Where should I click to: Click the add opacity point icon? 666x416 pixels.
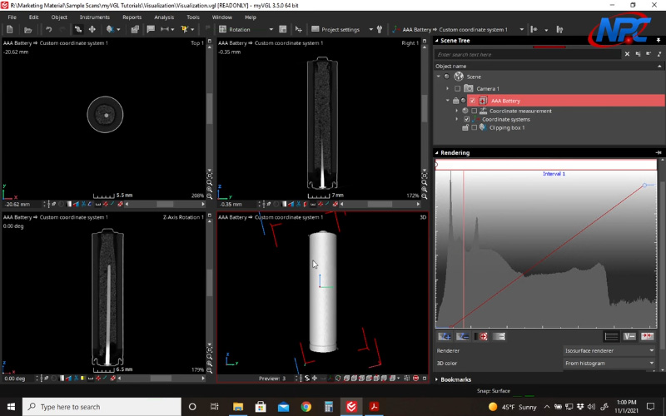pyautogui.click(x=445, y=336)
